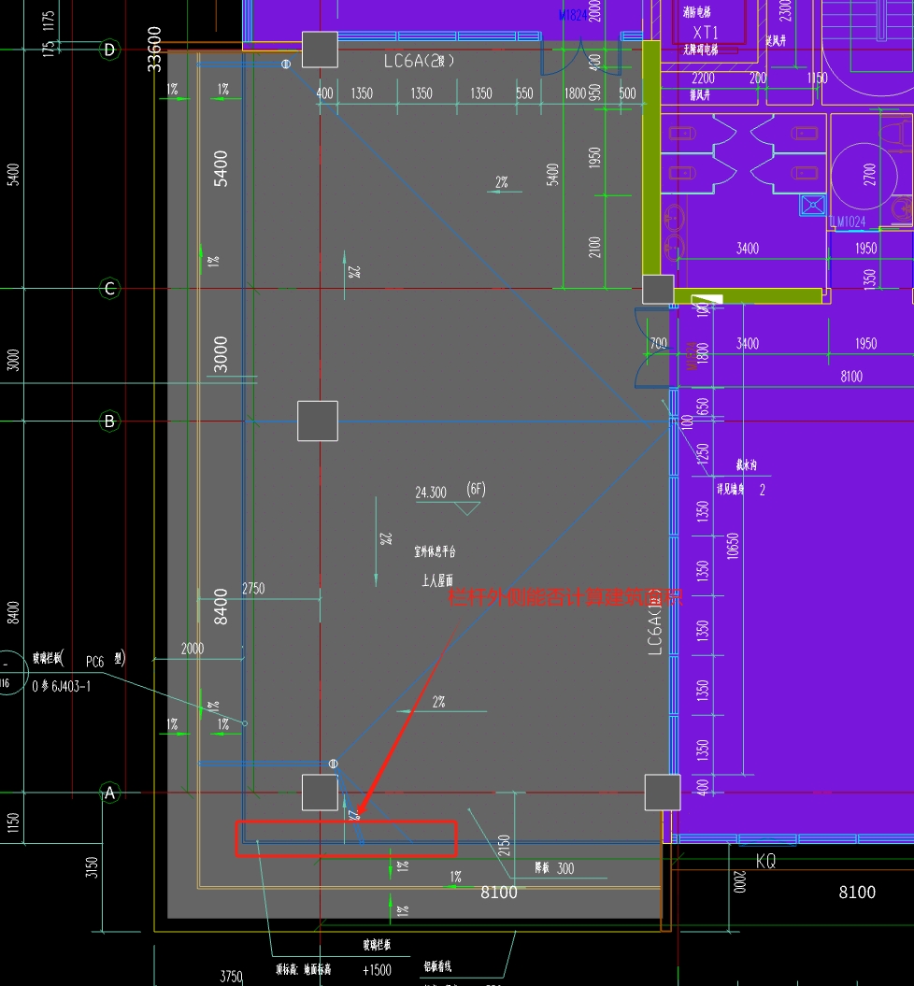
Task: Select the "送风井" shaft label
Action: (776, 41)
